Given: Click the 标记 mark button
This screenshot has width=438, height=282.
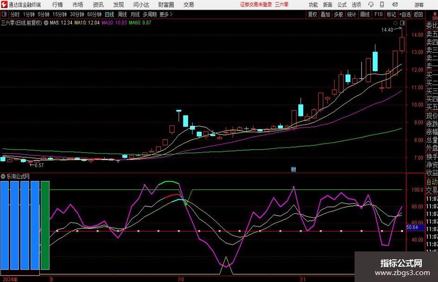Looking at the screenshot, I should pos(391,14).
